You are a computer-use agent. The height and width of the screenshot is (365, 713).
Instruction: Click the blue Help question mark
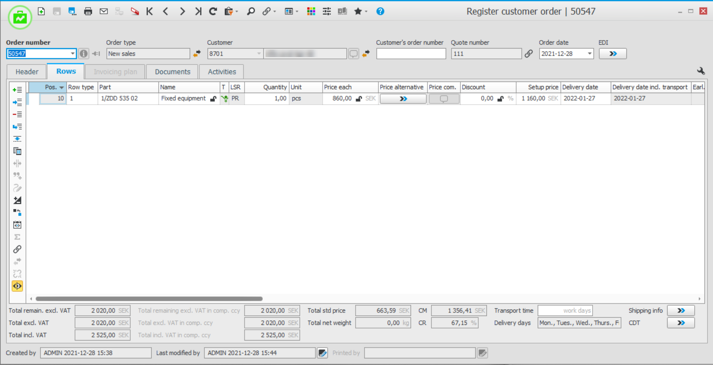click(380, 12)
